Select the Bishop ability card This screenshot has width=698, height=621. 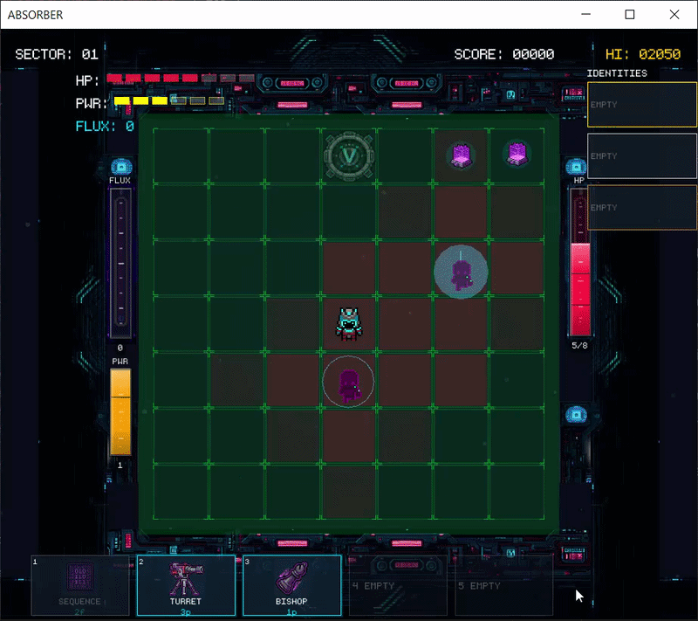292,585
